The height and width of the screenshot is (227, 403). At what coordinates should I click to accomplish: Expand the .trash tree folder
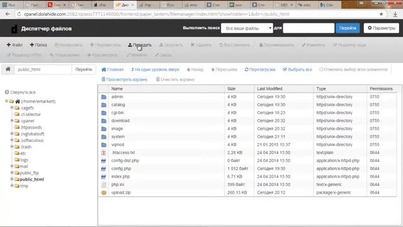point(12,146)
